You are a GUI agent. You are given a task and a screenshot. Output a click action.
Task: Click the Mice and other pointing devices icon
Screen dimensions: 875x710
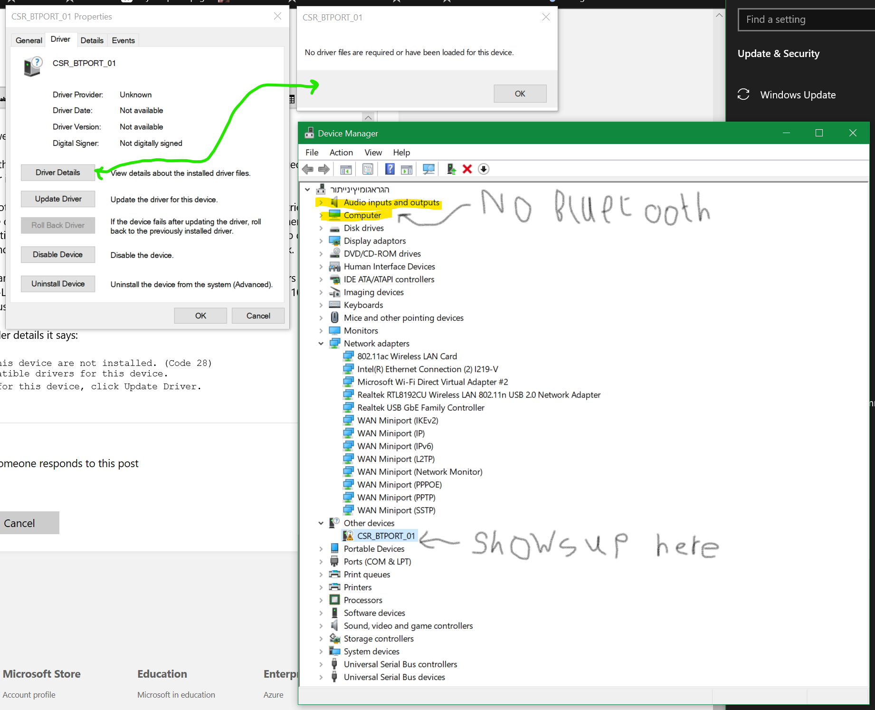click(335, 317)
